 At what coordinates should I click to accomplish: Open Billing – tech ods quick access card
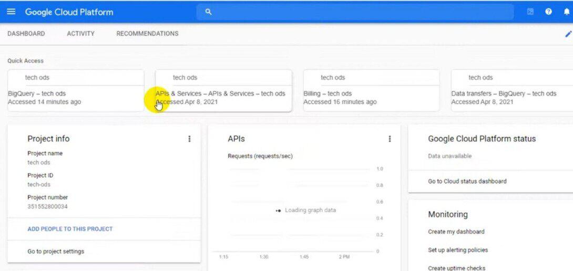371,90
